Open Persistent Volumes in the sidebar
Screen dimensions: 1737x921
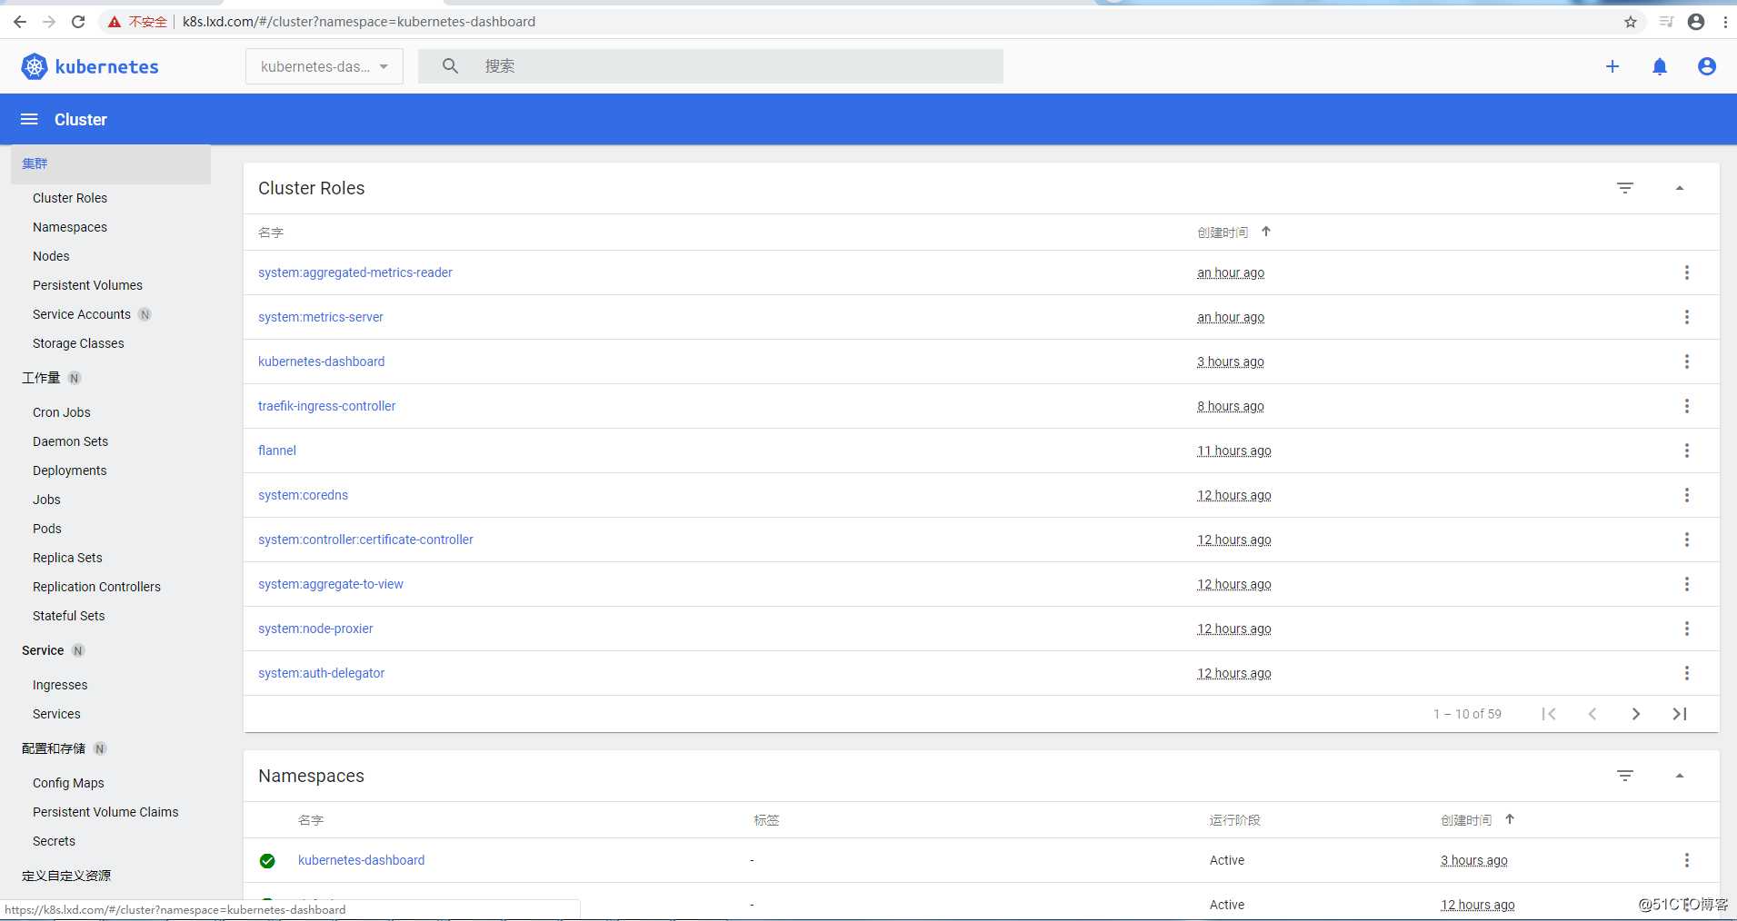click(x=87, y=285)
